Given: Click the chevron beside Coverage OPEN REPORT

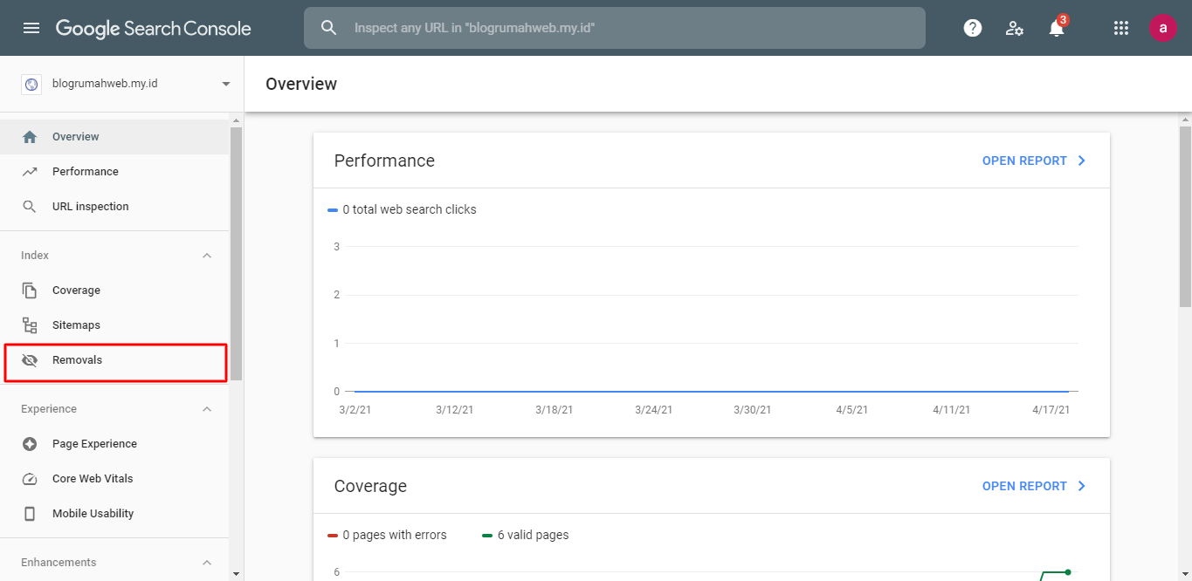Looking at the screenshot, I should pyautogui.click(x=1082, y=486).
